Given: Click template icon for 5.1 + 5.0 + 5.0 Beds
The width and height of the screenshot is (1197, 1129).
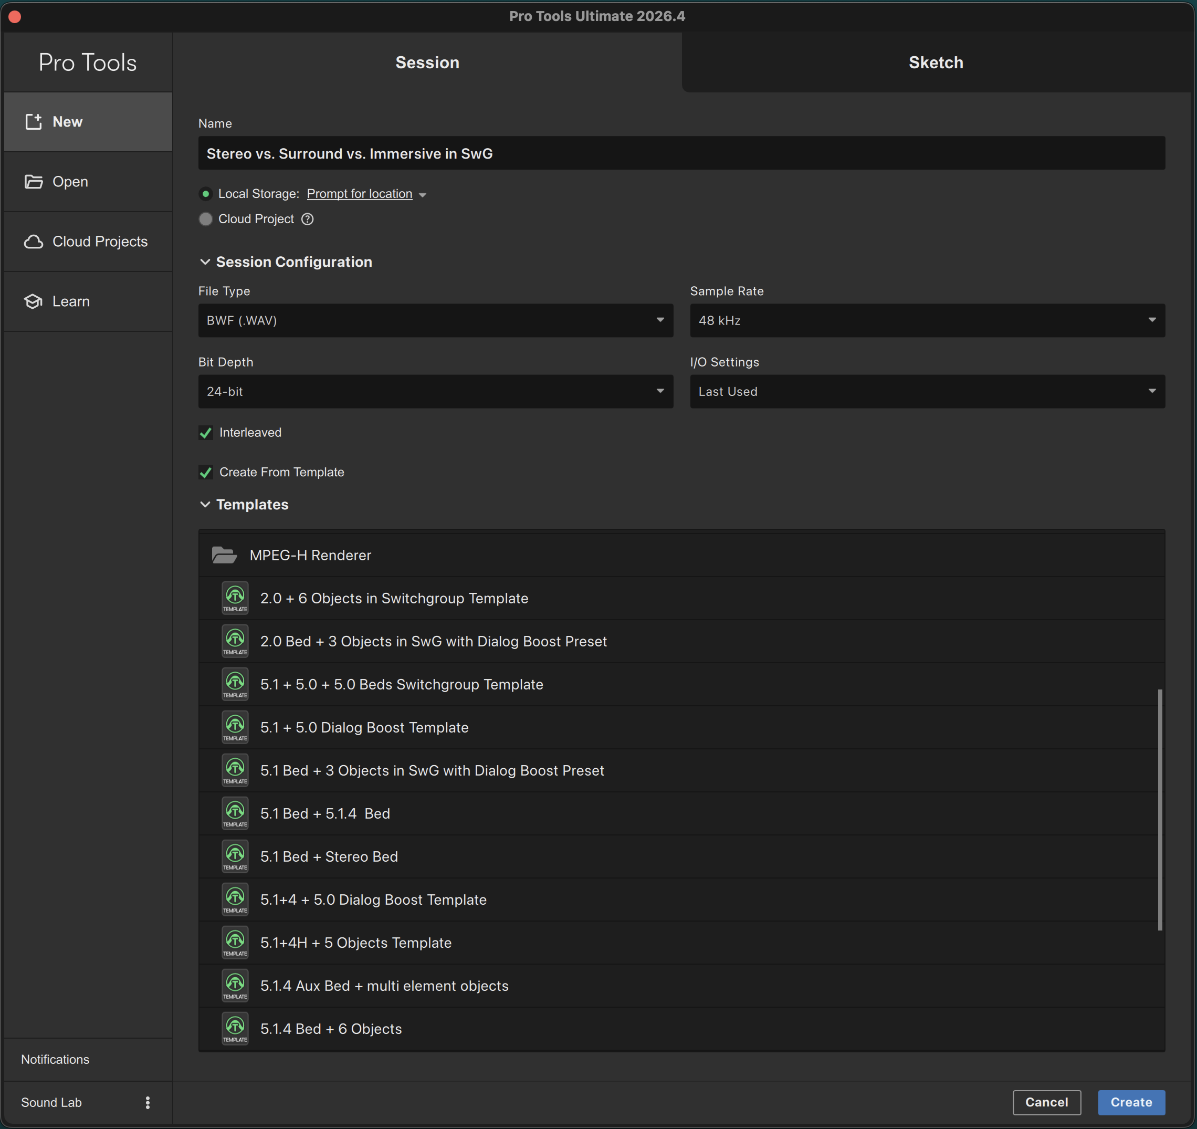Looking at the screenshot, I should click(x=235, y=684).
